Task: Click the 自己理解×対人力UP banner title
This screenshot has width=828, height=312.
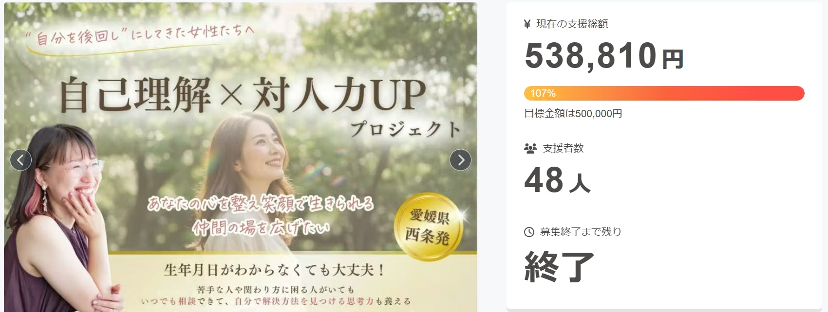Action: click(x=243, y=94)
